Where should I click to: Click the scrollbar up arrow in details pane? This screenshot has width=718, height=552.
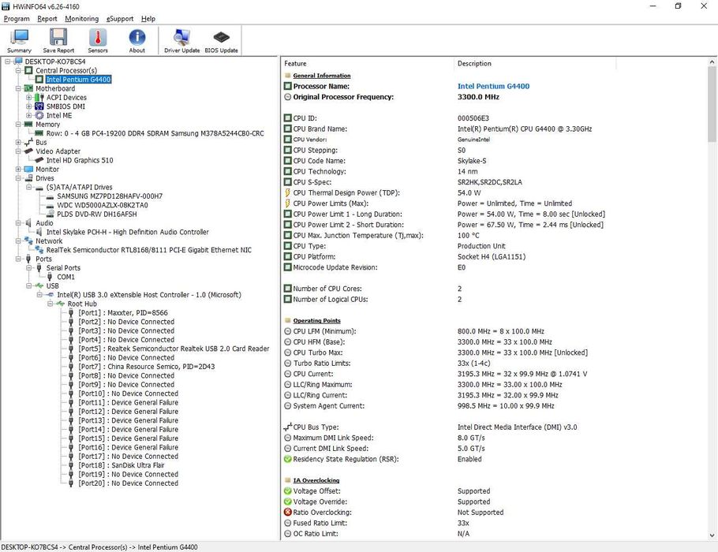(x=712, y=62)
